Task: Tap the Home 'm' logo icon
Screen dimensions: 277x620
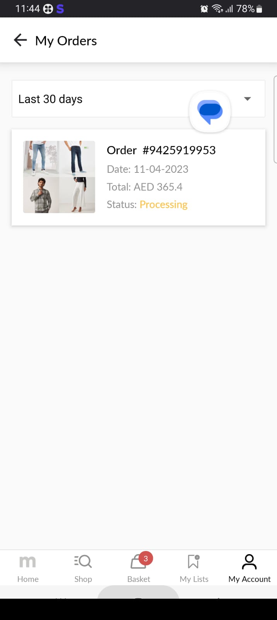Action: pyautogui.click(x=27, y=561)
